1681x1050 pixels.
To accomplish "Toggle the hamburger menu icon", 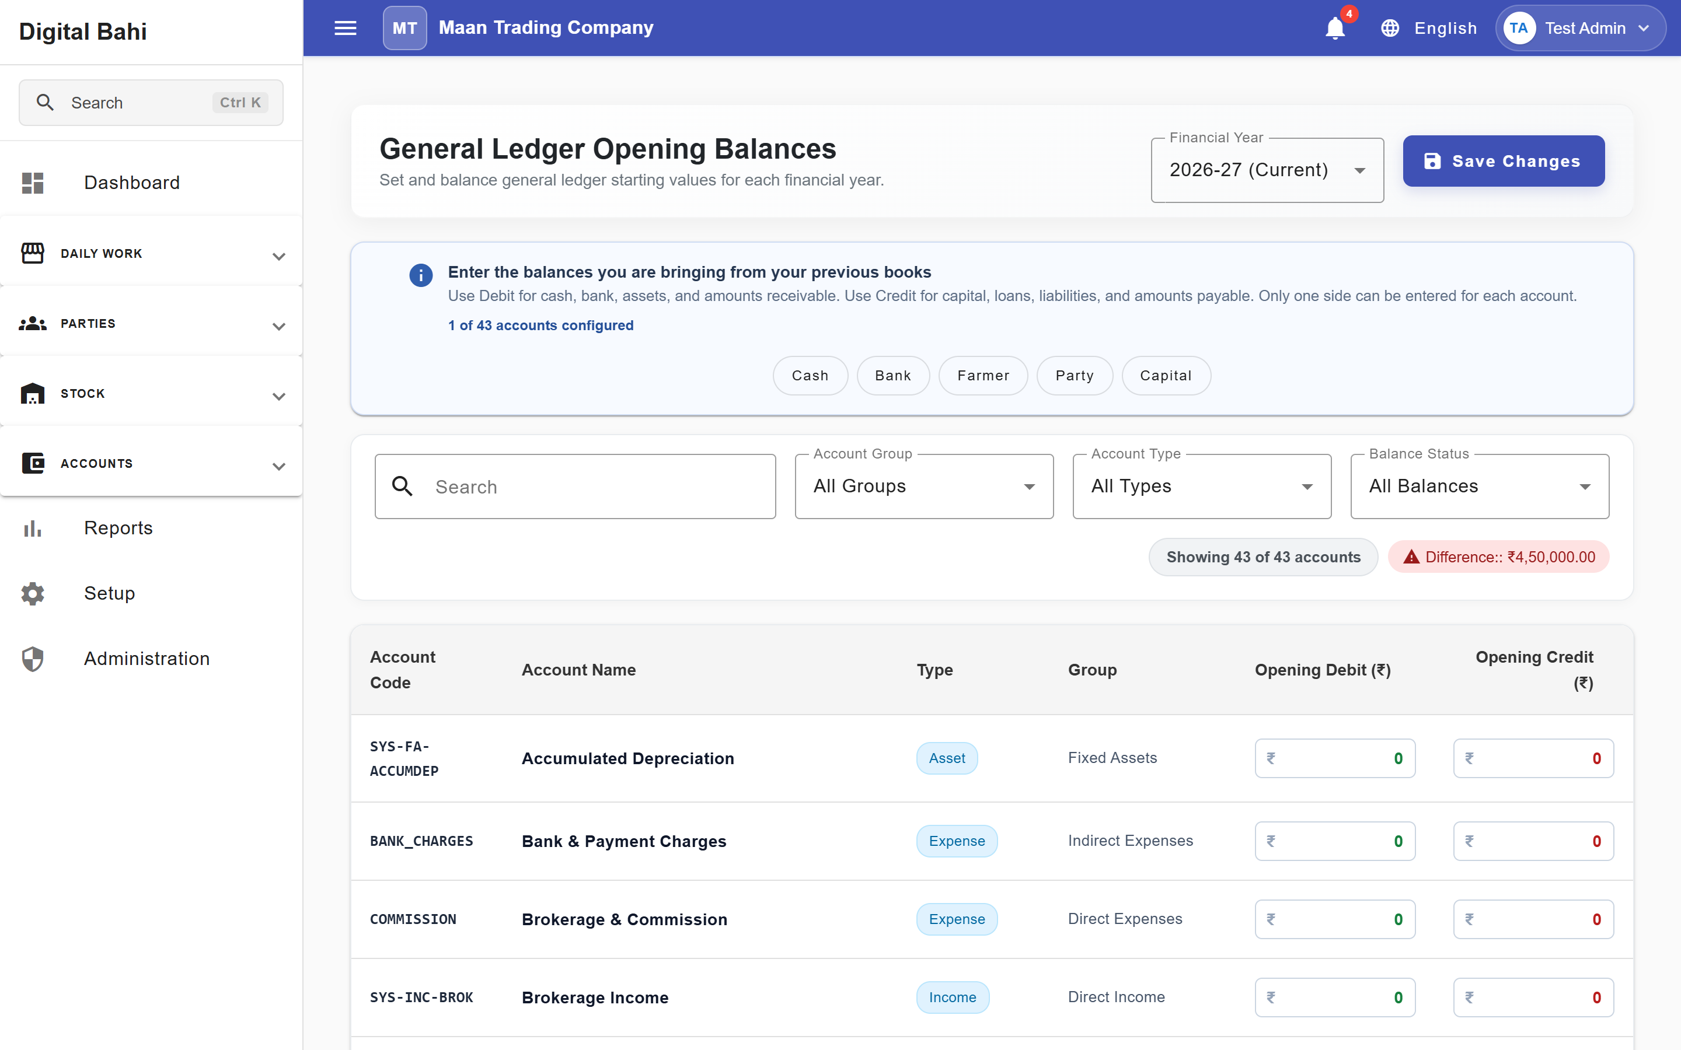I will point(345,28).
